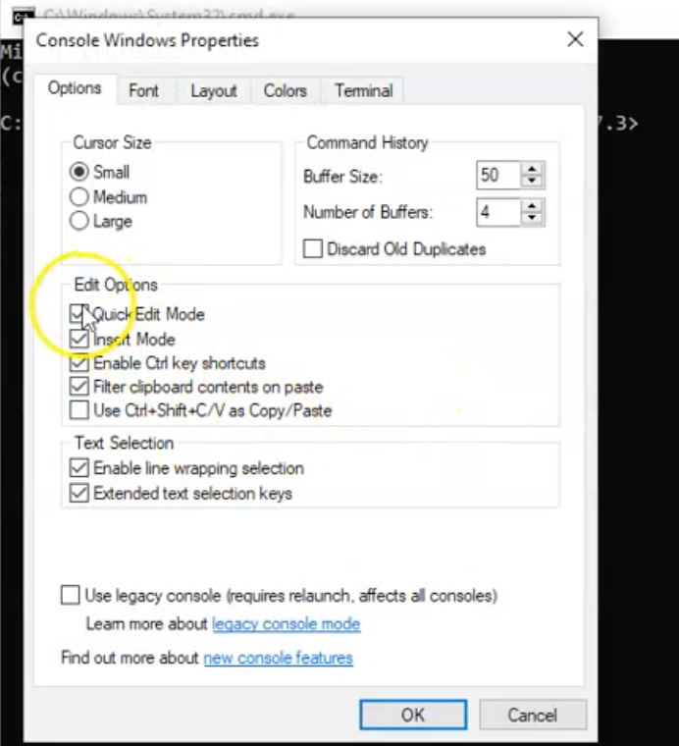679x746 pixels.
Task: Close the Console Windows Properties dialog
Action: tap(575, 39)
